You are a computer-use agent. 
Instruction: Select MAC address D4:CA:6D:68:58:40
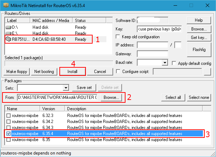click(49, 39)
